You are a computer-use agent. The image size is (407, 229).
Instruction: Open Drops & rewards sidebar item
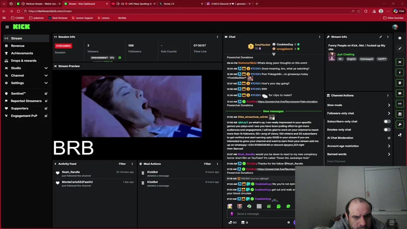(x=26, y=61)
